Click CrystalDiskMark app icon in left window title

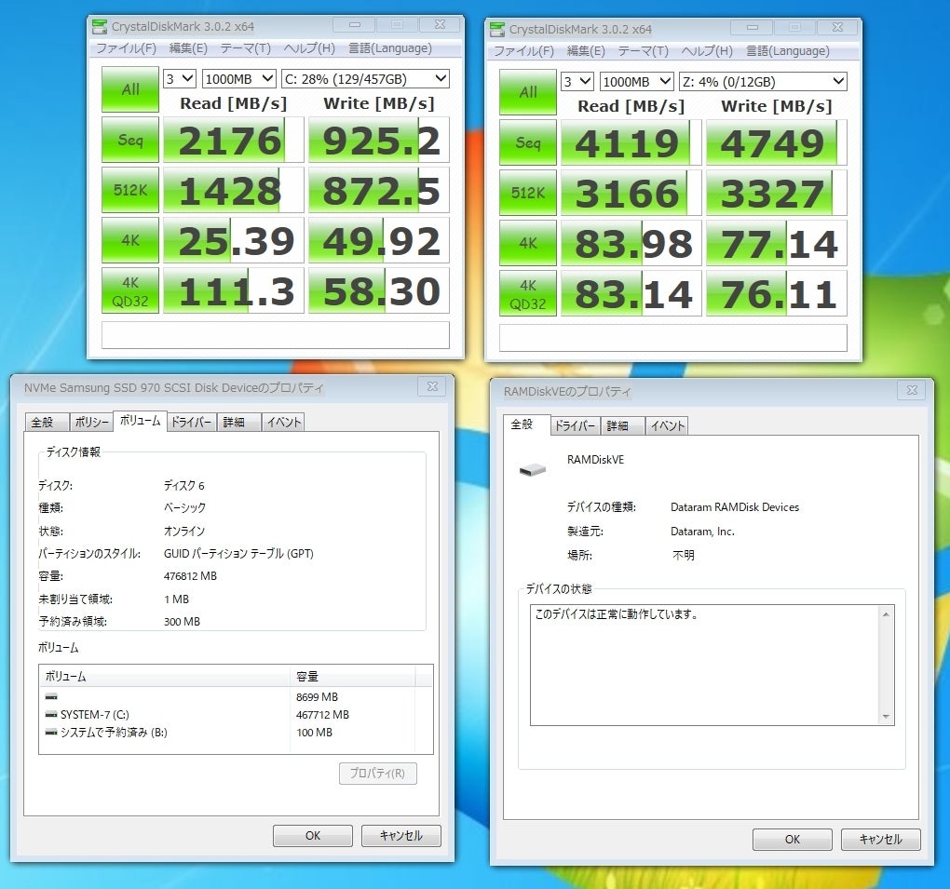pos(100,27)
